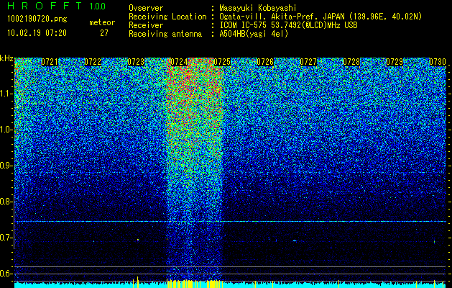
Task: Click the kHz axis unit label
Action: coord(6,58)
